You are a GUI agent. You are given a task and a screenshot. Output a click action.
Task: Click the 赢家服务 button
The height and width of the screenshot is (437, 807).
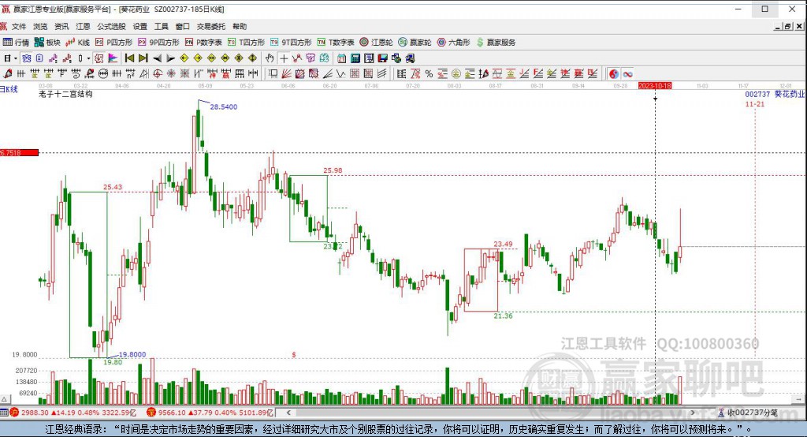tap(496, 43)
